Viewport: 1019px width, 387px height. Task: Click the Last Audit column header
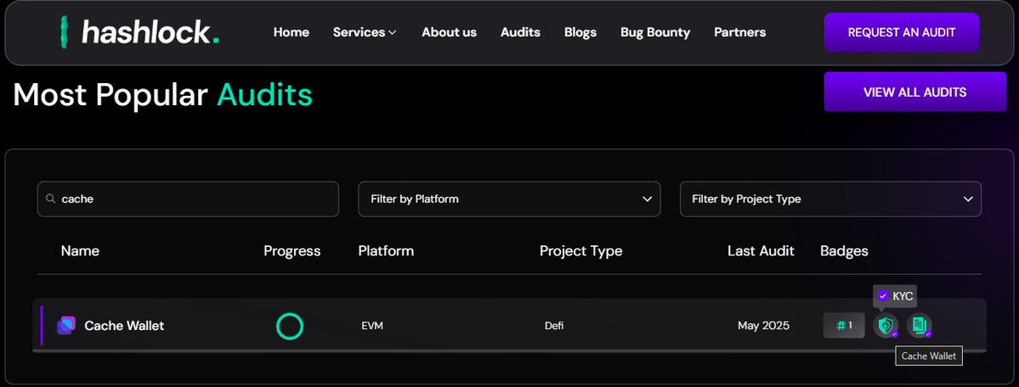[761, 250]
